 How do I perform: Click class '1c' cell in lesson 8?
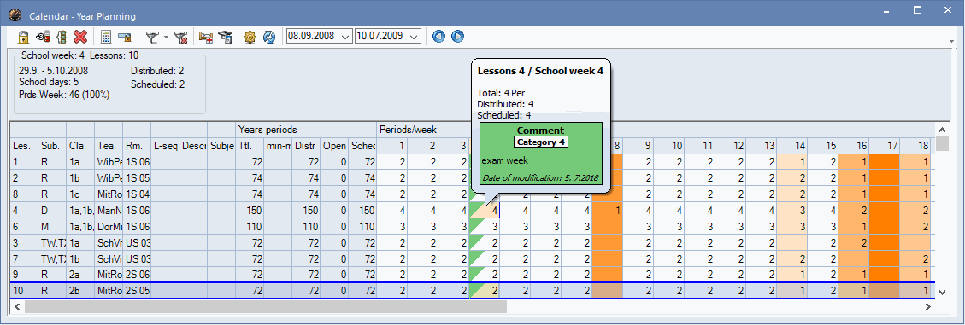pos(80,194)
